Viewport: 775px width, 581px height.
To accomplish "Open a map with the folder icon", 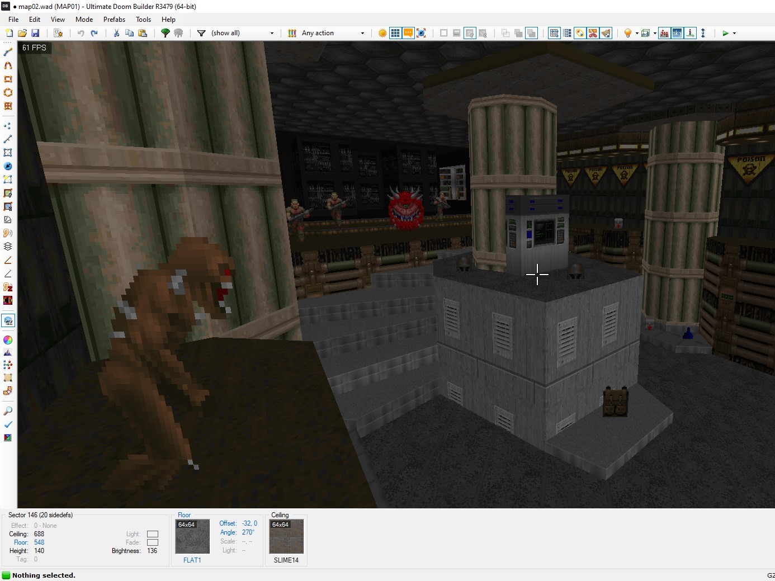I will point(22,33).
